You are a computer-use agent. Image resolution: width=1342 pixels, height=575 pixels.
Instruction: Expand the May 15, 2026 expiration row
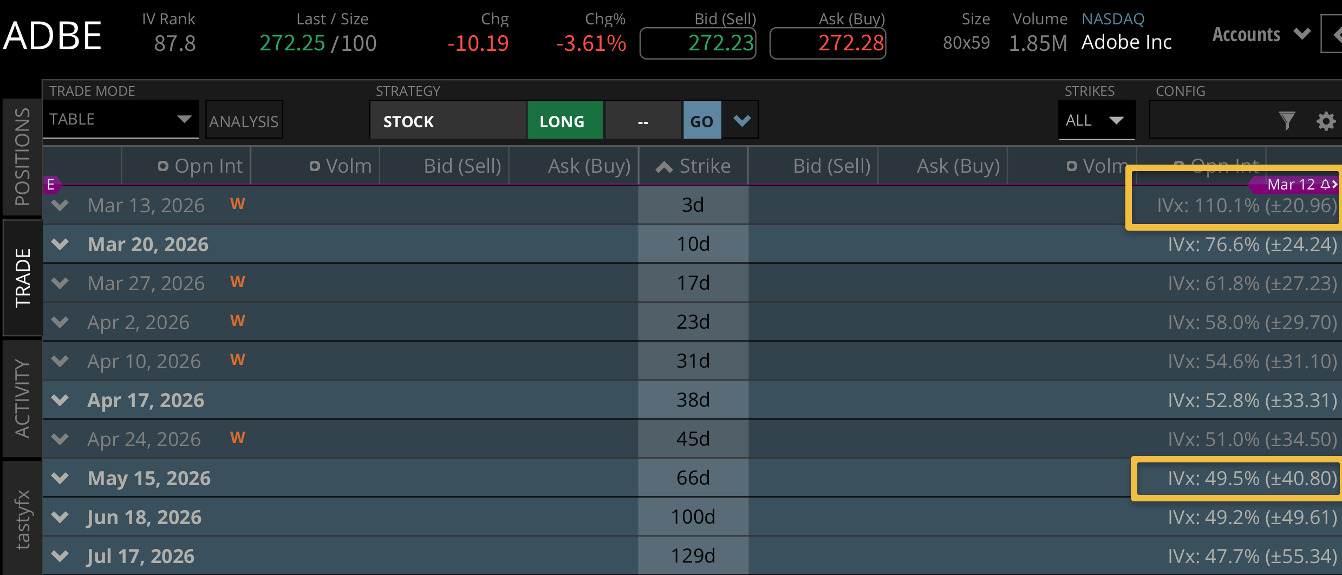coord(60,478)
